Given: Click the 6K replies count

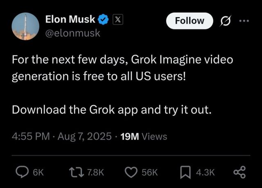Looking at the screenshot, I should click(38, 173).
